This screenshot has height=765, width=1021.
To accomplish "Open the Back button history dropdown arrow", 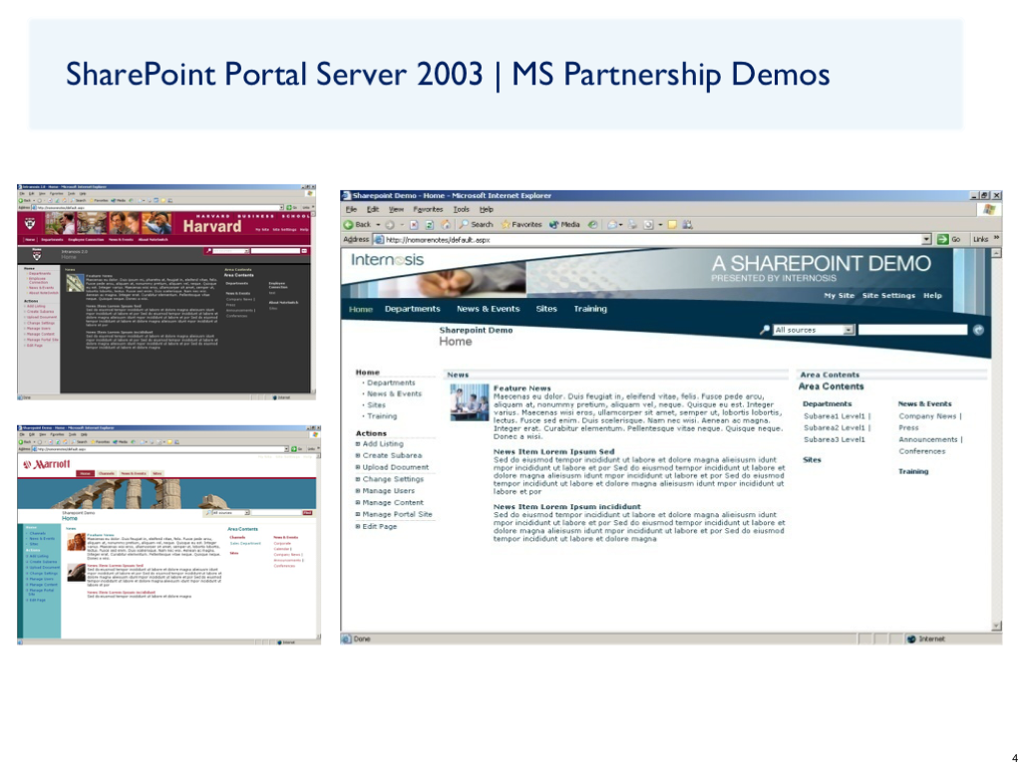I will (x=378, y=224).
